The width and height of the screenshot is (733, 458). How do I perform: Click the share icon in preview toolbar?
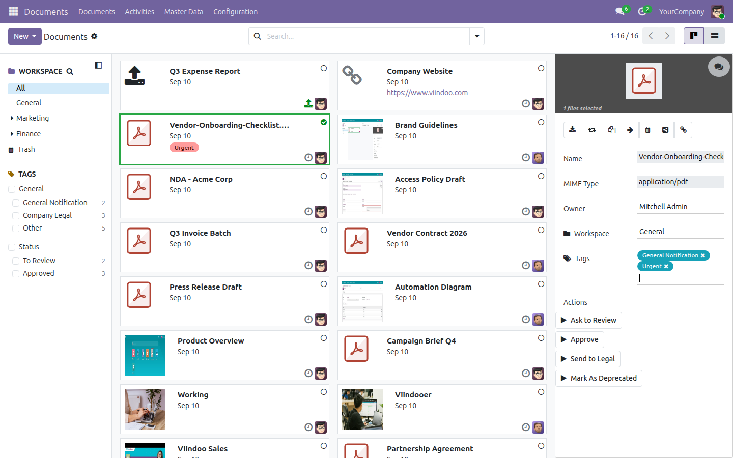point(665,130)
